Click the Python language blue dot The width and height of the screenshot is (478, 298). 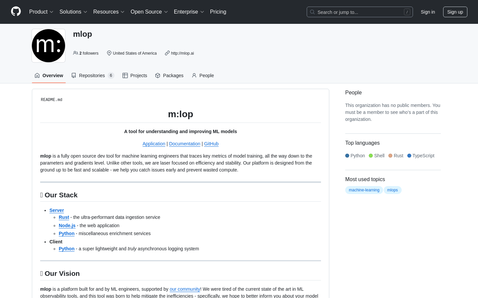coord(347,156)
